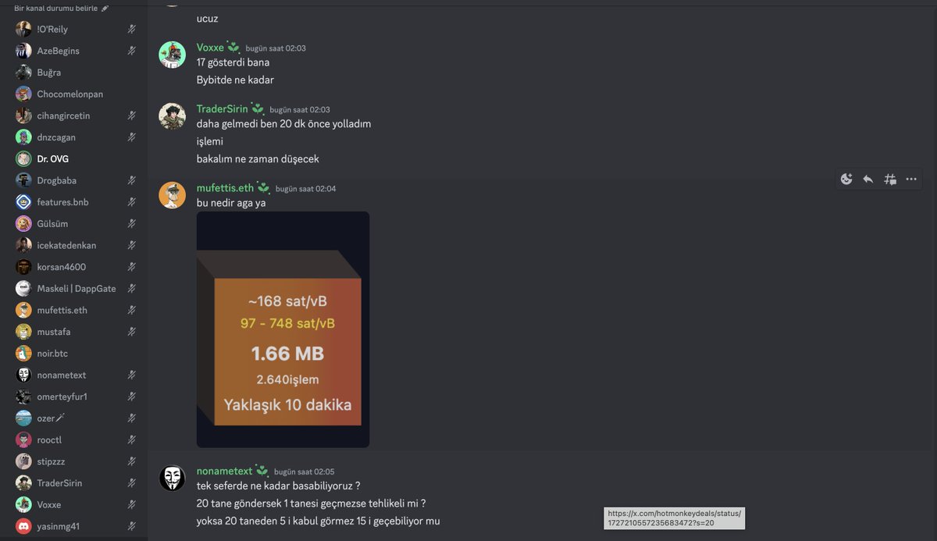Click the role badge beside nonametext's chat name
The image size is (937, 541).
(x=262, y=471)
